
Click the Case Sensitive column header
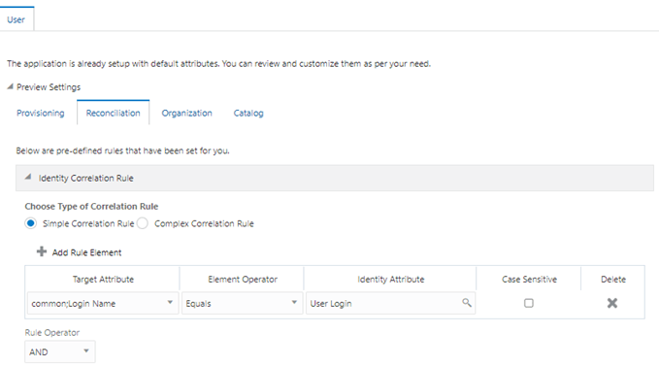tap(529, 280)
